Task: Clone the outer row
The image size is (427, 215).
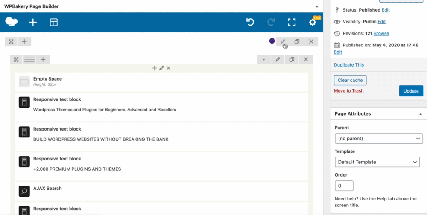Action: [x=297, y=41]
